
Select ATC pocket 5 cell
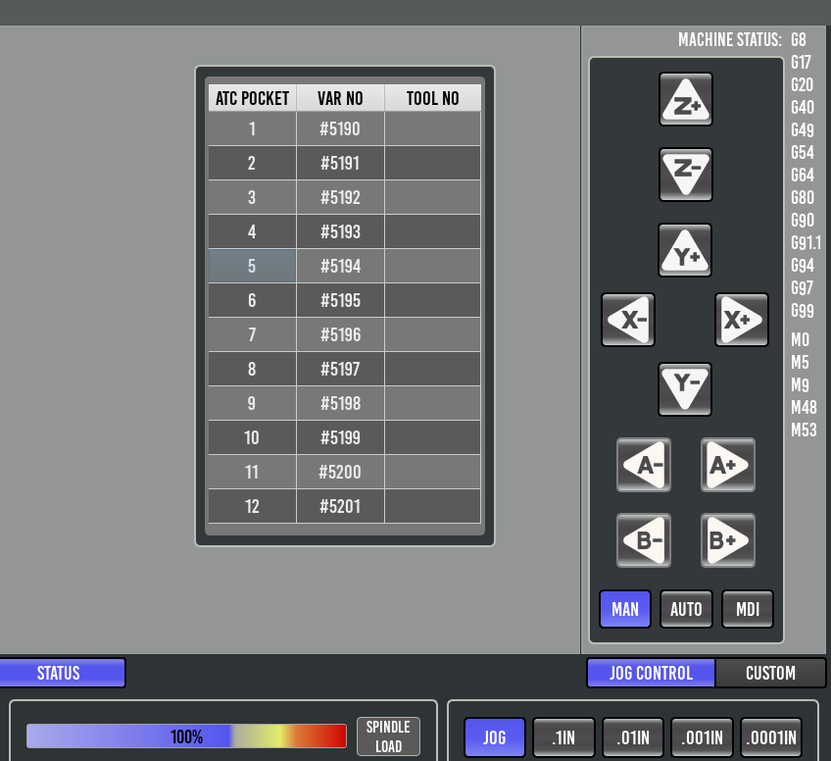[x=252, y=266]
